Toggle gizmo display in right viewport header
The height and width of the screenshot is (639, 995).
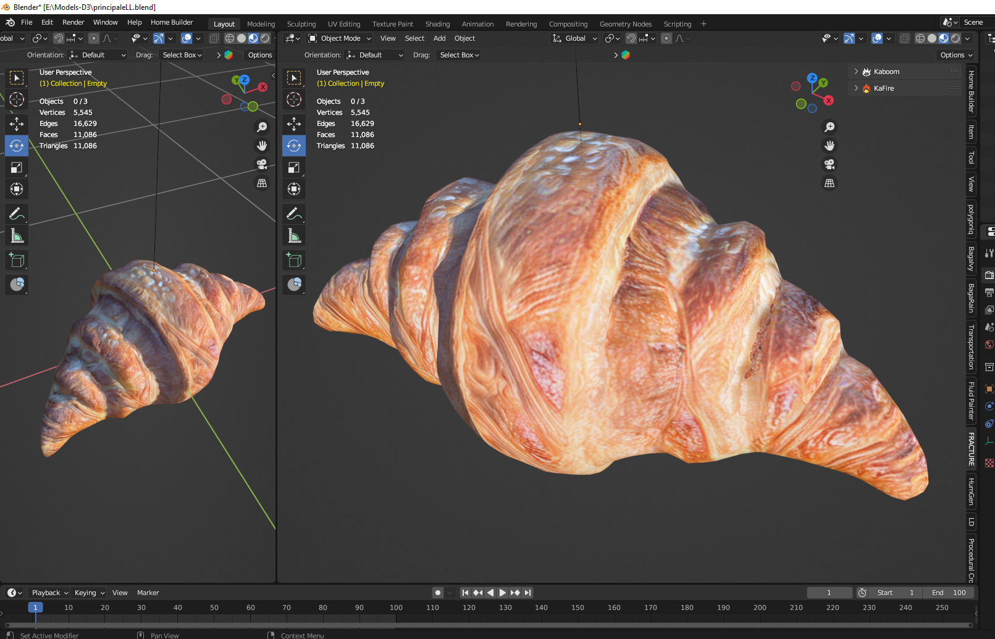[x=849, y=38]
